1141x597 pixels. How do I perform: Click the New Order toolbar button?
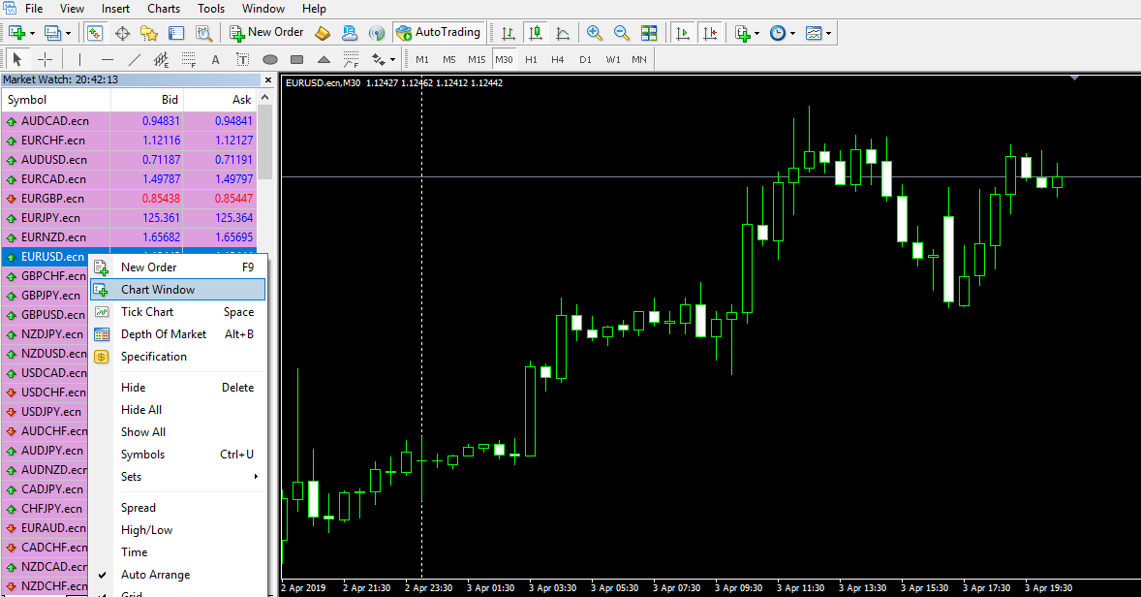tap(267, 33)
